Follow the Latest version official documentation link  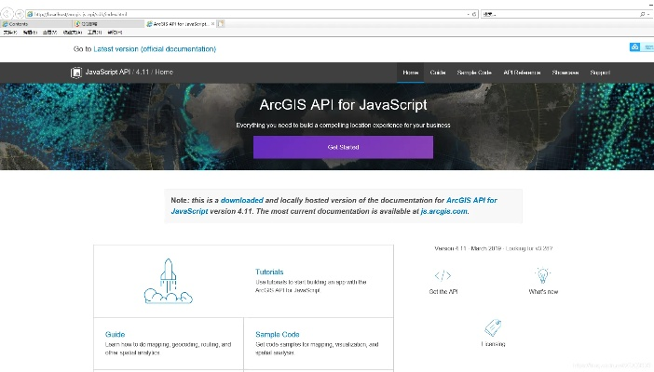coord(155,48)
